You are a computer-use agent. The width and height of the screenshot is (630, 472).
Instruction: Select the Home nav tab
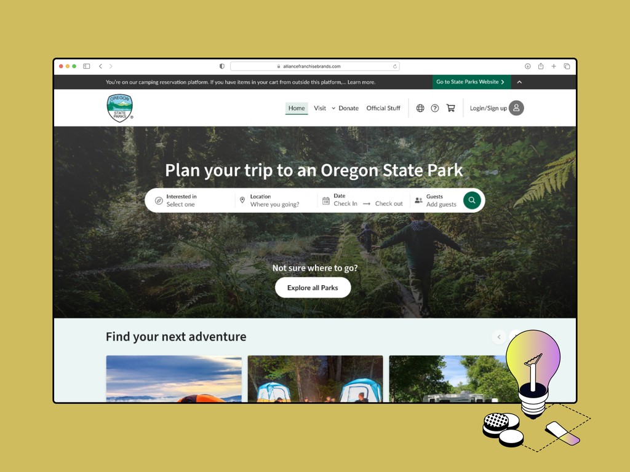tap(297, 108)
